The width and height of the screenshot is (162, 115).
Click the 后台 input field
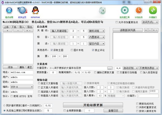(x=22, y=92)
